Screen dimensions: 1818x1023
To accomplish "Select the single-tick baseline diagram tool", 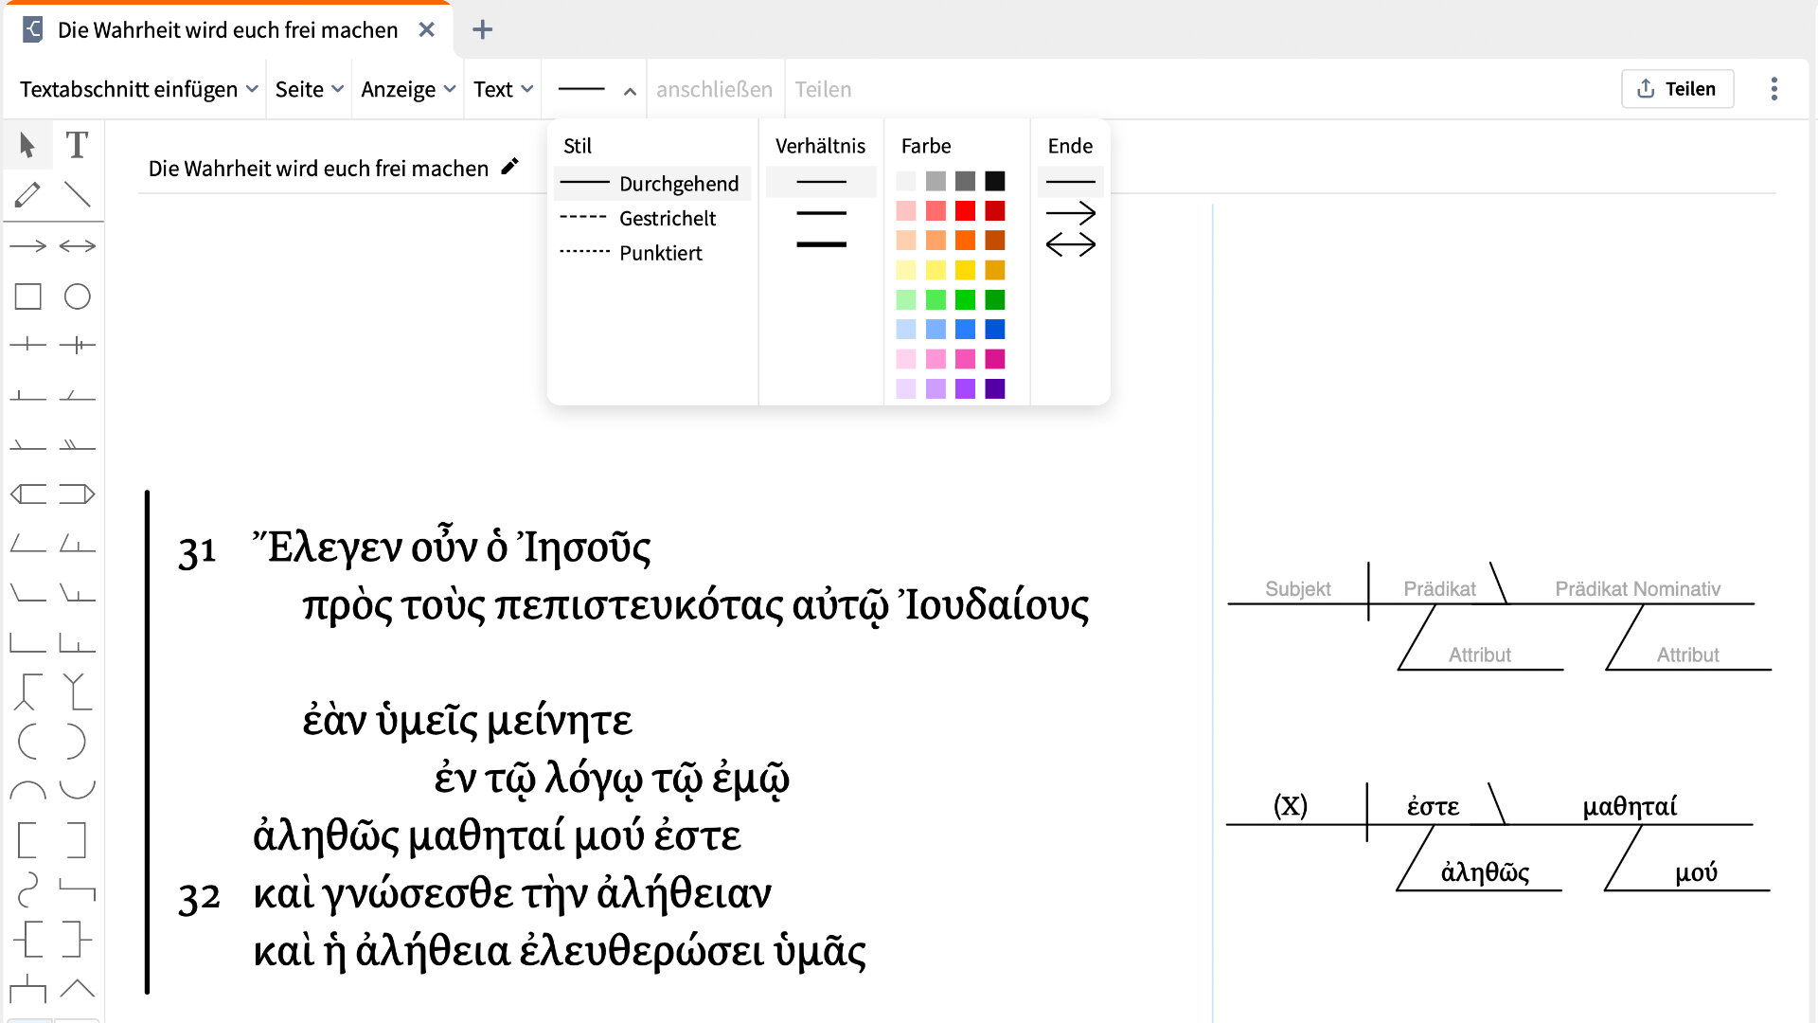I will pos(27,345).
